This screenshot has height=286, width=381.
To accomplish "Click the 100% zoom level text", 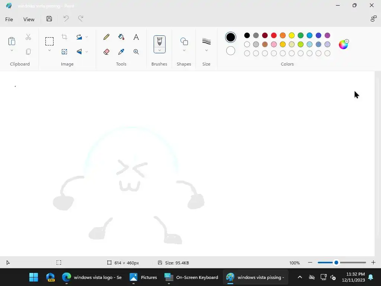I will [295, 263].
